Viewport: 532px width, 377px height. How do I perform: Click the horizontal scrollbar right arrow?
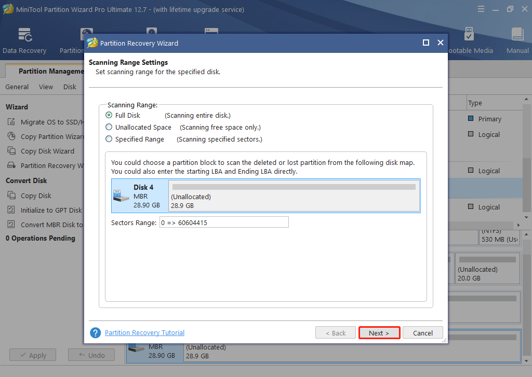click(x=518, y=225)
